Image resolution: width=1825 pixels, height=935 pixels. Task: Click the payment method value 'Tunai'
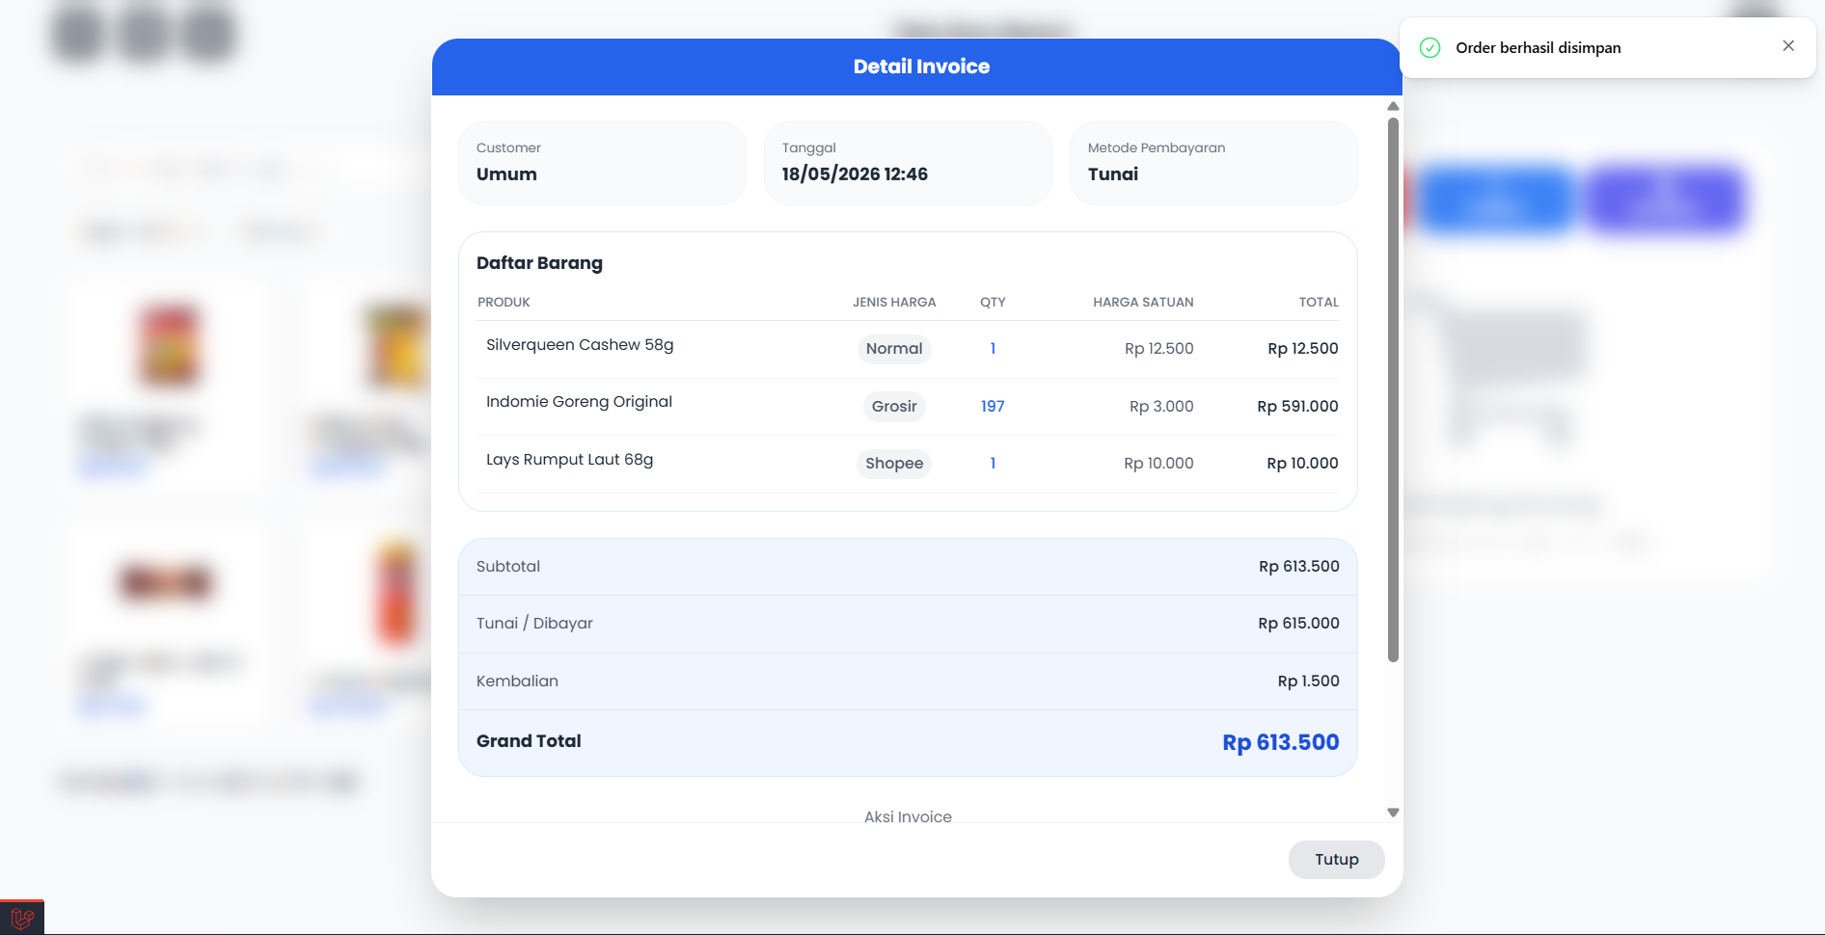tap(1113, 174)
